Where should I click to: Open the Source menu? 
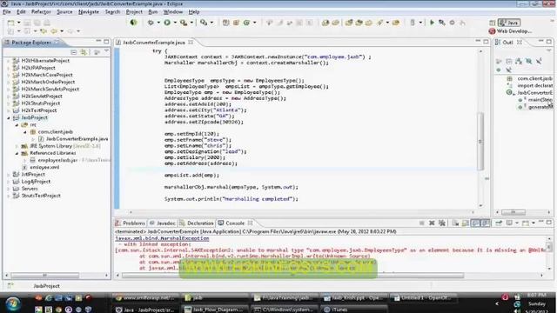tap(64, 11)
